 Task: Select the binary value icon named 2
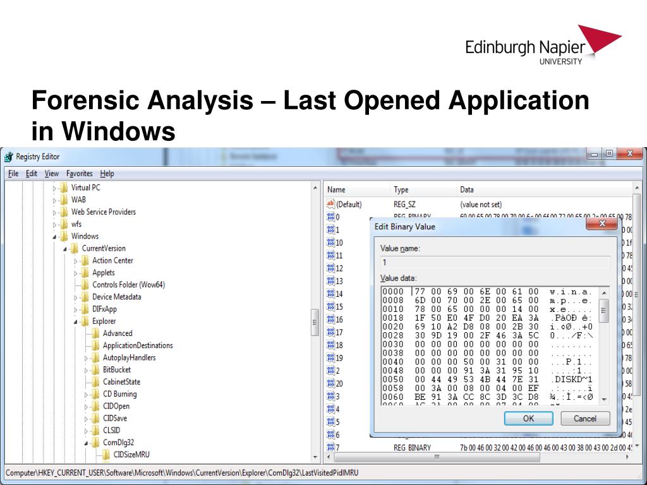[330, 370]
